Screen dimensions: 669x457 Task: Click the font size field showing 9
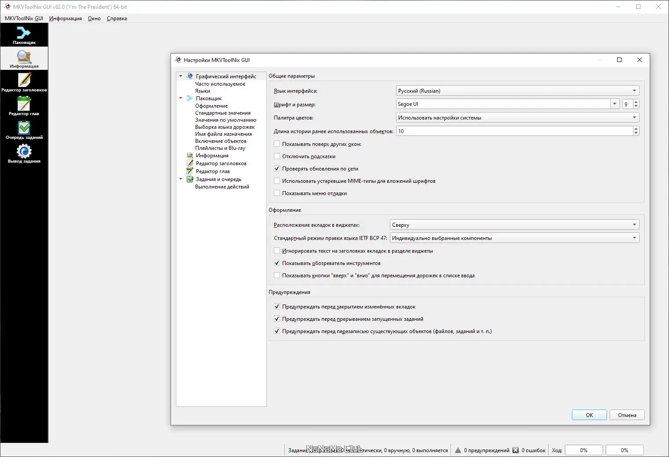(x=628, y=104)
